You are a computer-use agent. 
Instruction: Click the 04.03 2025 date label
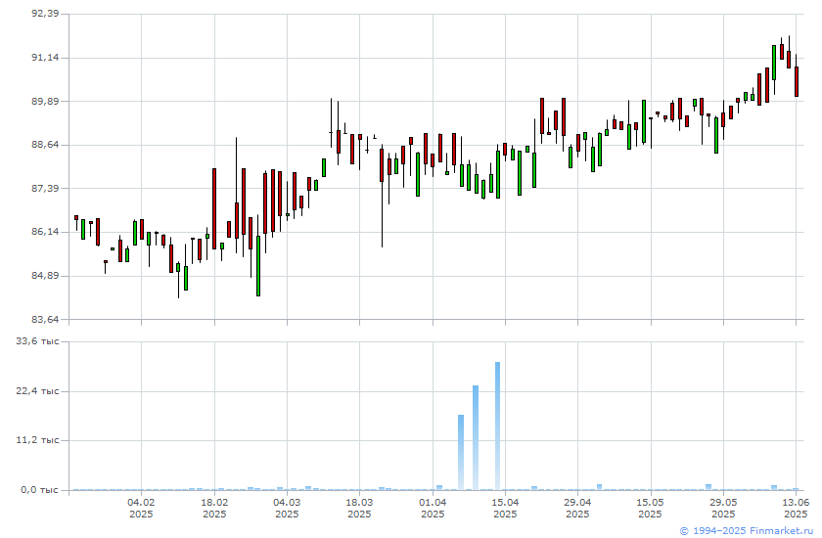[287, 508]
